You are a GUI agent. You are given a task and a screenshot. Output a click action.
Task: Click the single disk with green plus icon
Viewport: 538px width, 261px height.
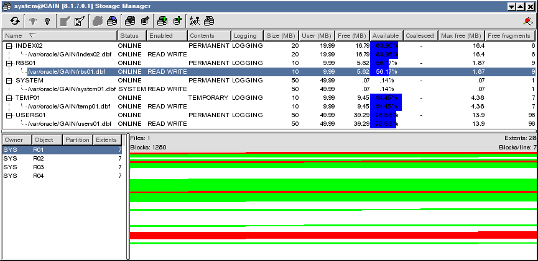[x=177, y=21]
